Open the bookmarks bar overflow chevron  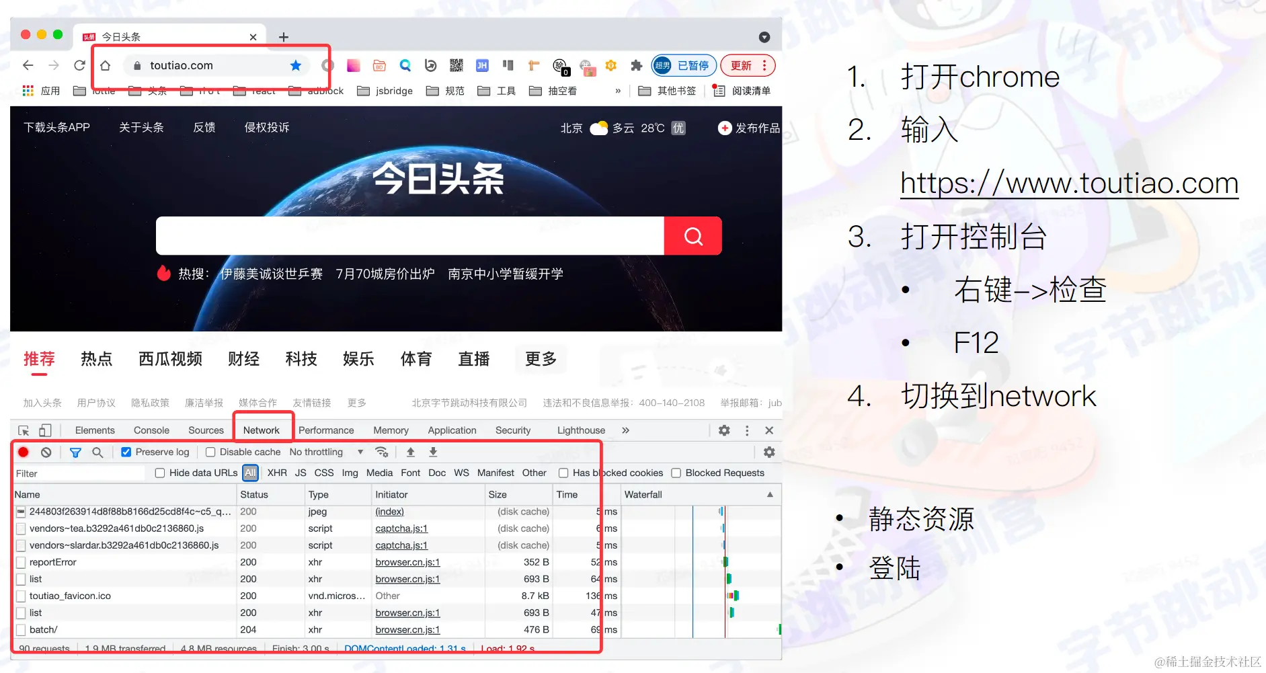(x=617, y=91)
